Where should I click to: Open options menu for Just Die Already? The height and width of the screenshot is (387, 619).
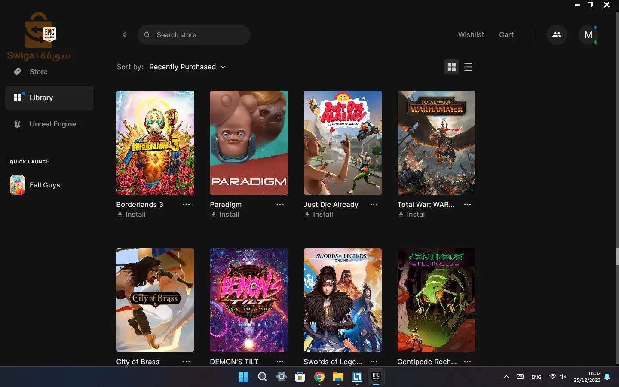tap(374, 205)
